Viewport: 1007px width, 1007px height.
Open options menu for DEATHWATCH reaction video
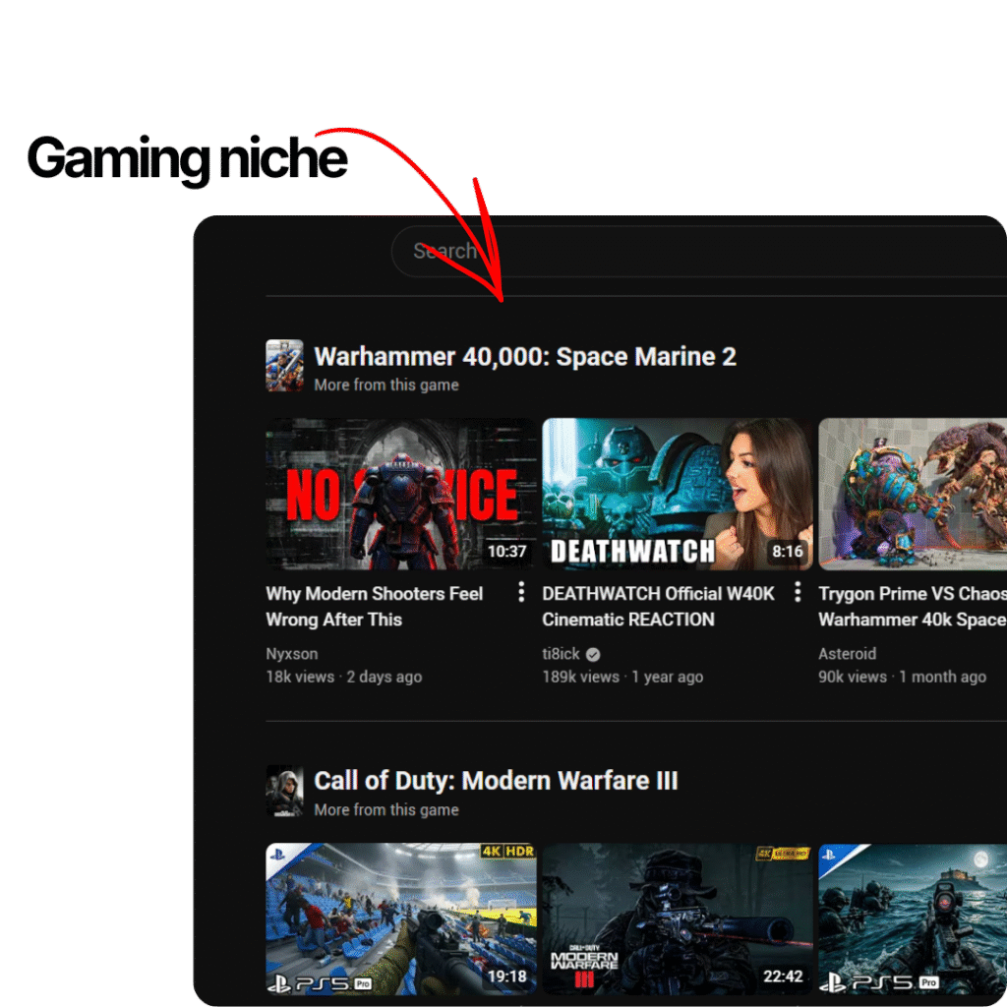click(798, 592)
